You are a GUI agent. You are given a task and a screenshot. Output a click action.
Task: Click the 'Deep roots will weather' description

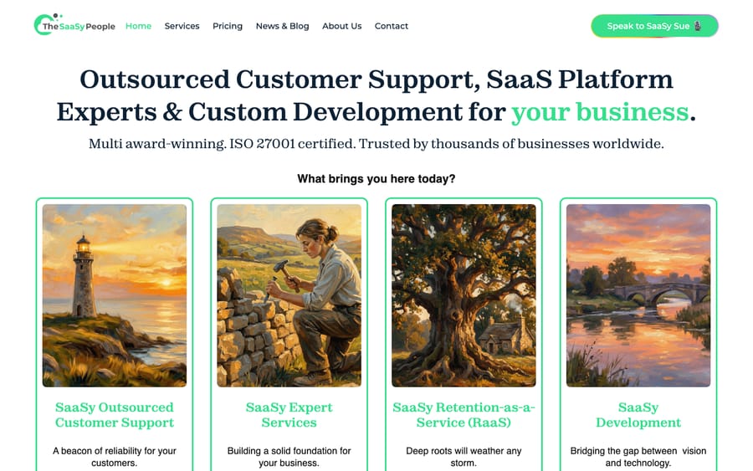coord(464,457)
